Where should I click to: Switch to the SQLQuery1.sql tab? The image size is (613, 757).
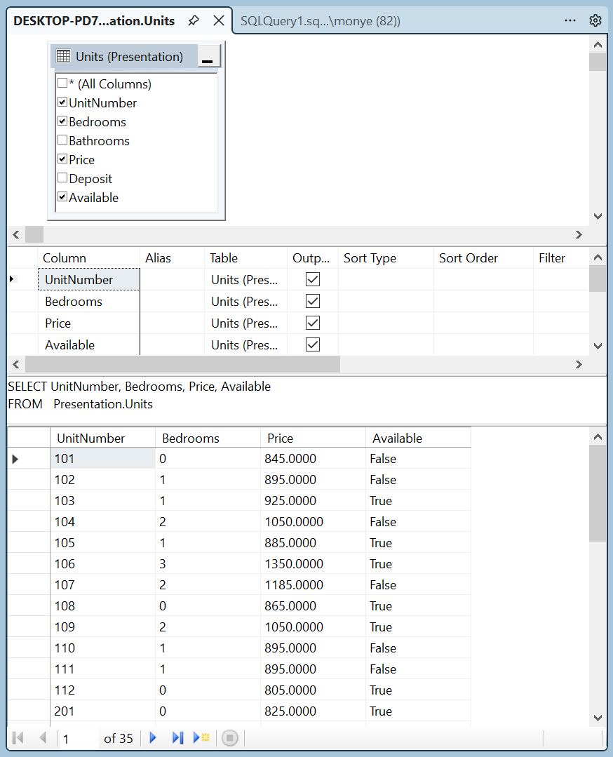[320, 21]
